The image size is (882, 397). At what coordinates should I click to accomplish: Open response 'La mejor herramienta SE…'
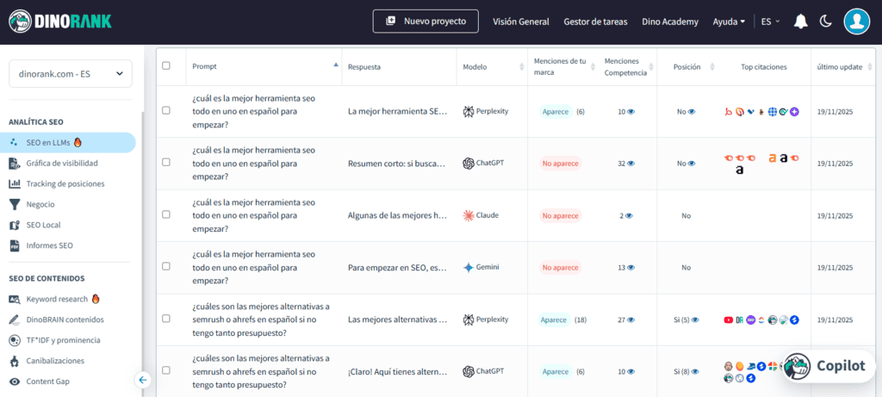coord(398,111)
